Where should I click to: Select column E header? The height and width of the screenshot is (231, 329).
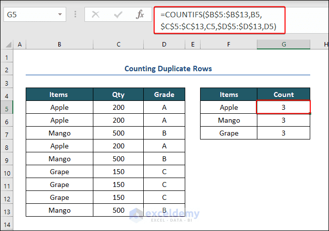193,45
